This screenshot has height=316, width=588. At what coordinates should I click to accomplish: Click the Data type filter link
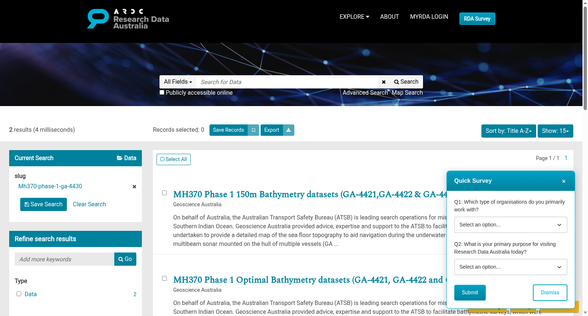point(31,294)
